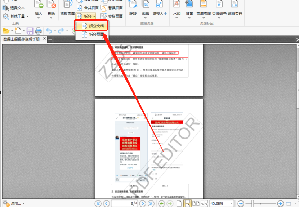
Task: Close the 数据上报操作说明手册 document tab
Action: click(44, 39)
